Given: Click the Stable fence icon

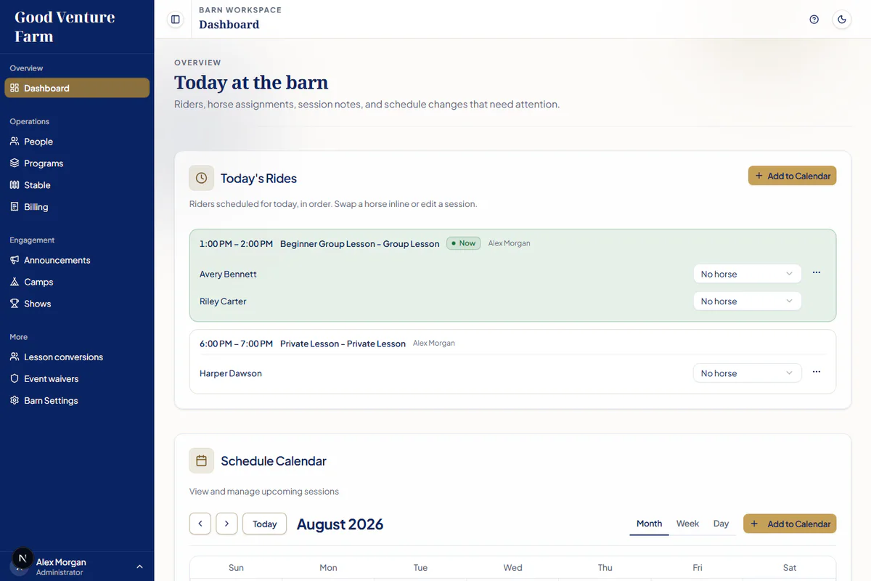Looking at the screenshot, I should (15, 185).
